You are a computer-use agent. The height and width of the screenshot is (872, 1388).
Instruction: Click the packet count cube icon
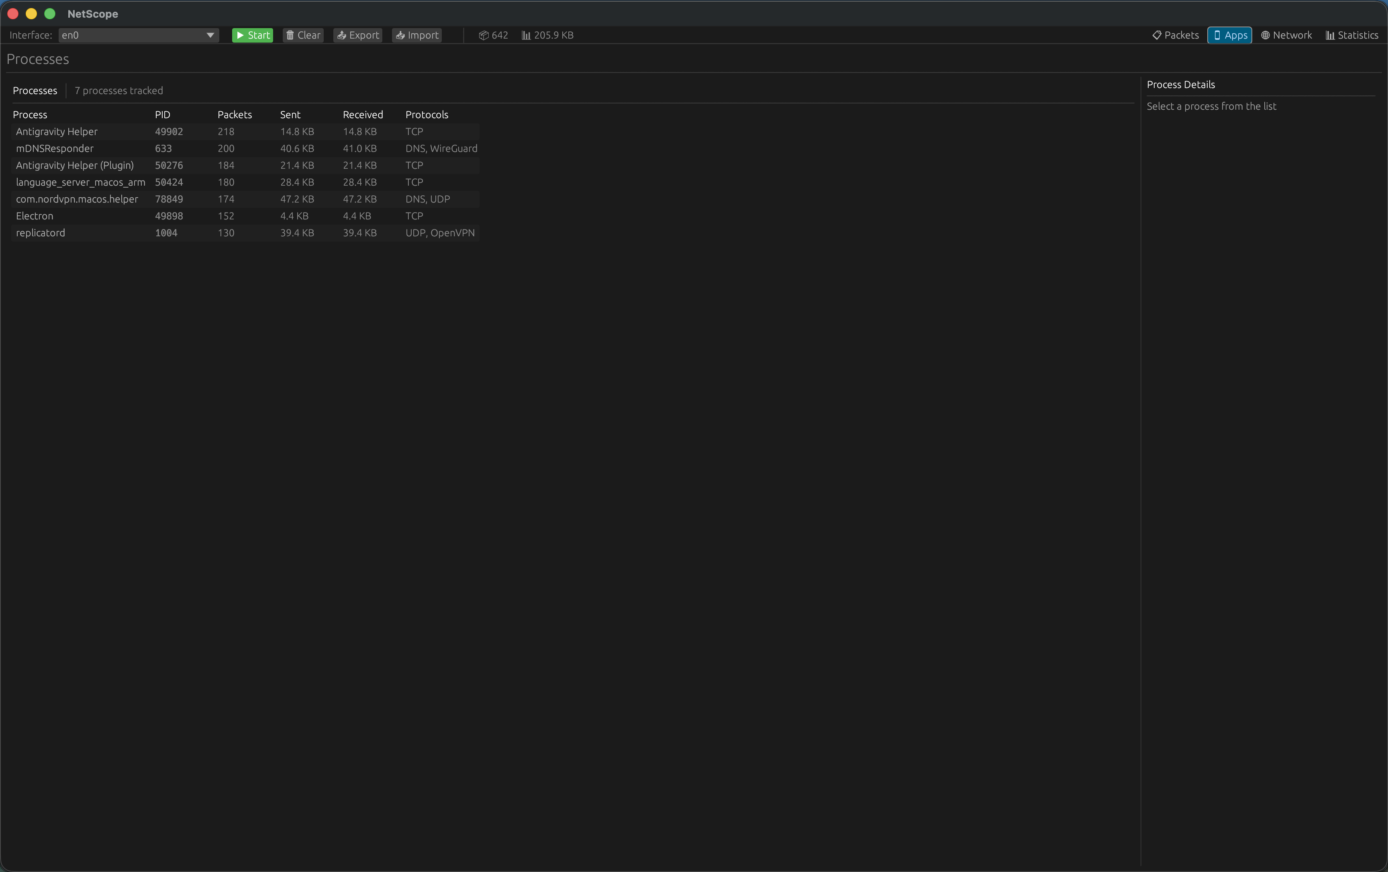coord(484,35)
